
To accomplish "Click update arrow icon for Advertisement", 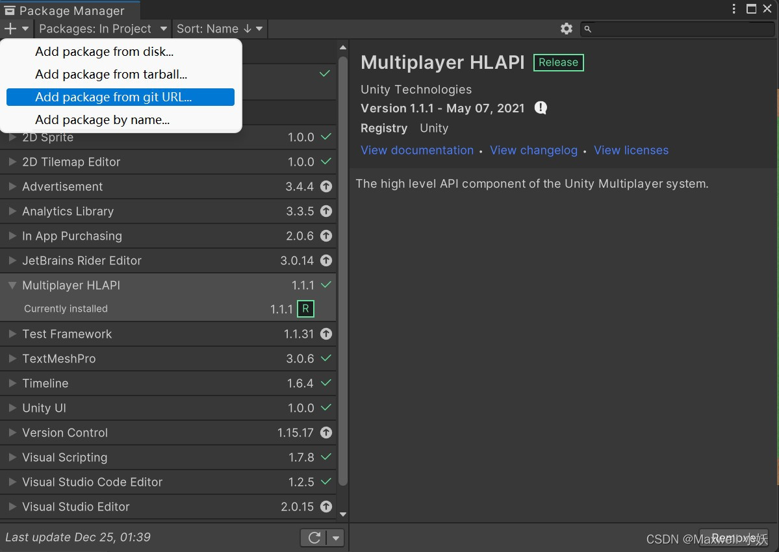I will pyautogui.click(x=326, y=186).
